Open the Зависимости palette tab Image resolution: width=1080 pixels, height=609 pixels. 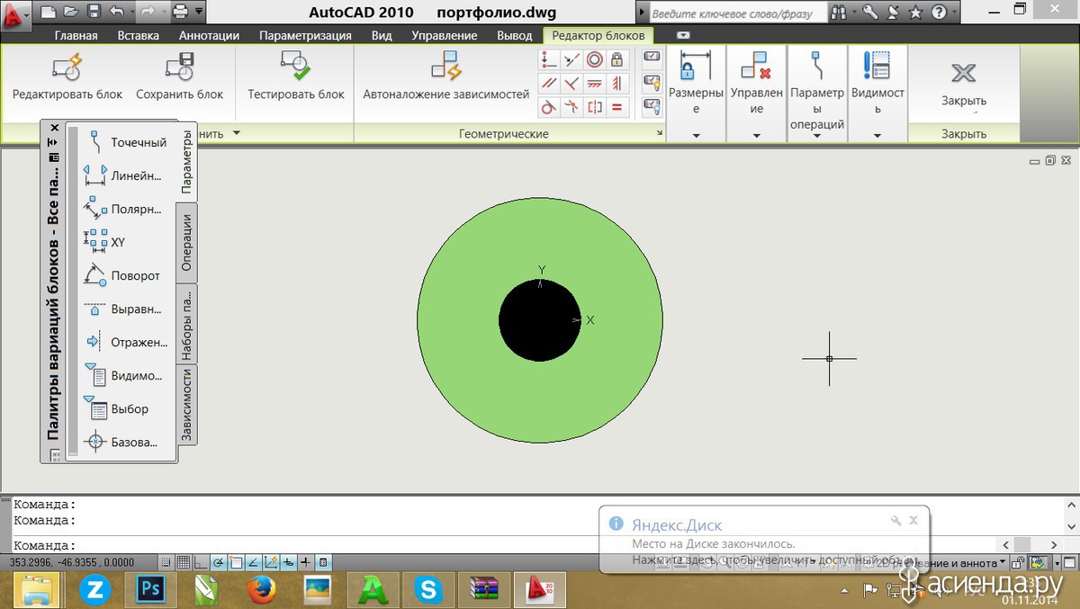186,404
